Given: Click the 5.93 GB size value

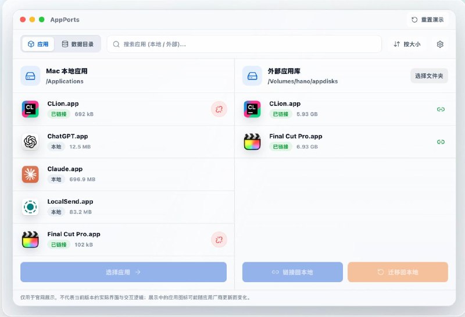Looking at the screenshot, I should (x=307, y=114).
